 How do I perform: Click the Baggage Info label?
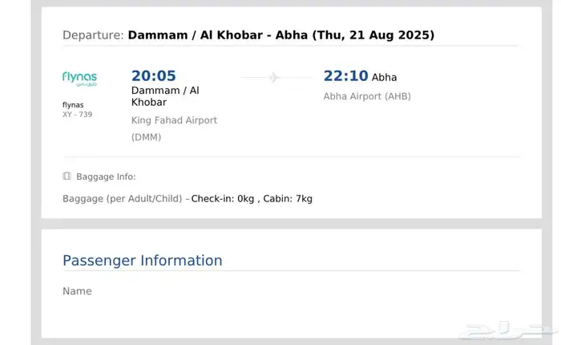pyautogui.click(x=106, y=177)
